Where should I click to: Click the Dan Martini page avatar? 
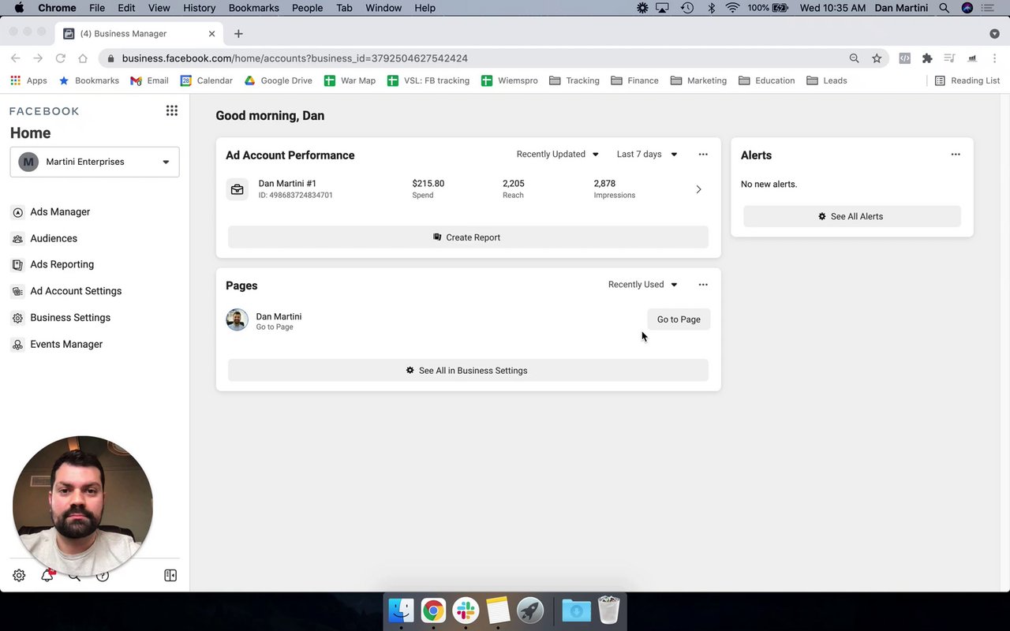237,319
